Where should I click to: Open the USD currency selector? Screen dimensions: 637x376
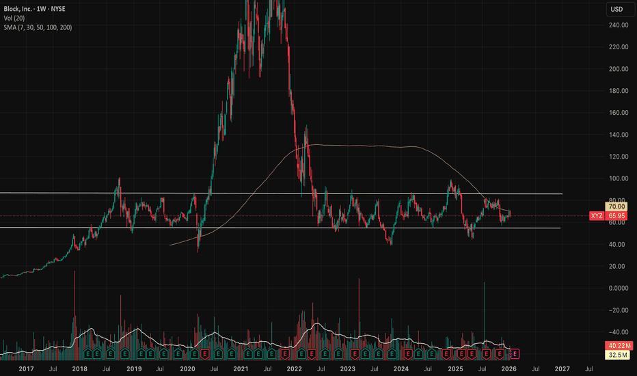point(615,9)
